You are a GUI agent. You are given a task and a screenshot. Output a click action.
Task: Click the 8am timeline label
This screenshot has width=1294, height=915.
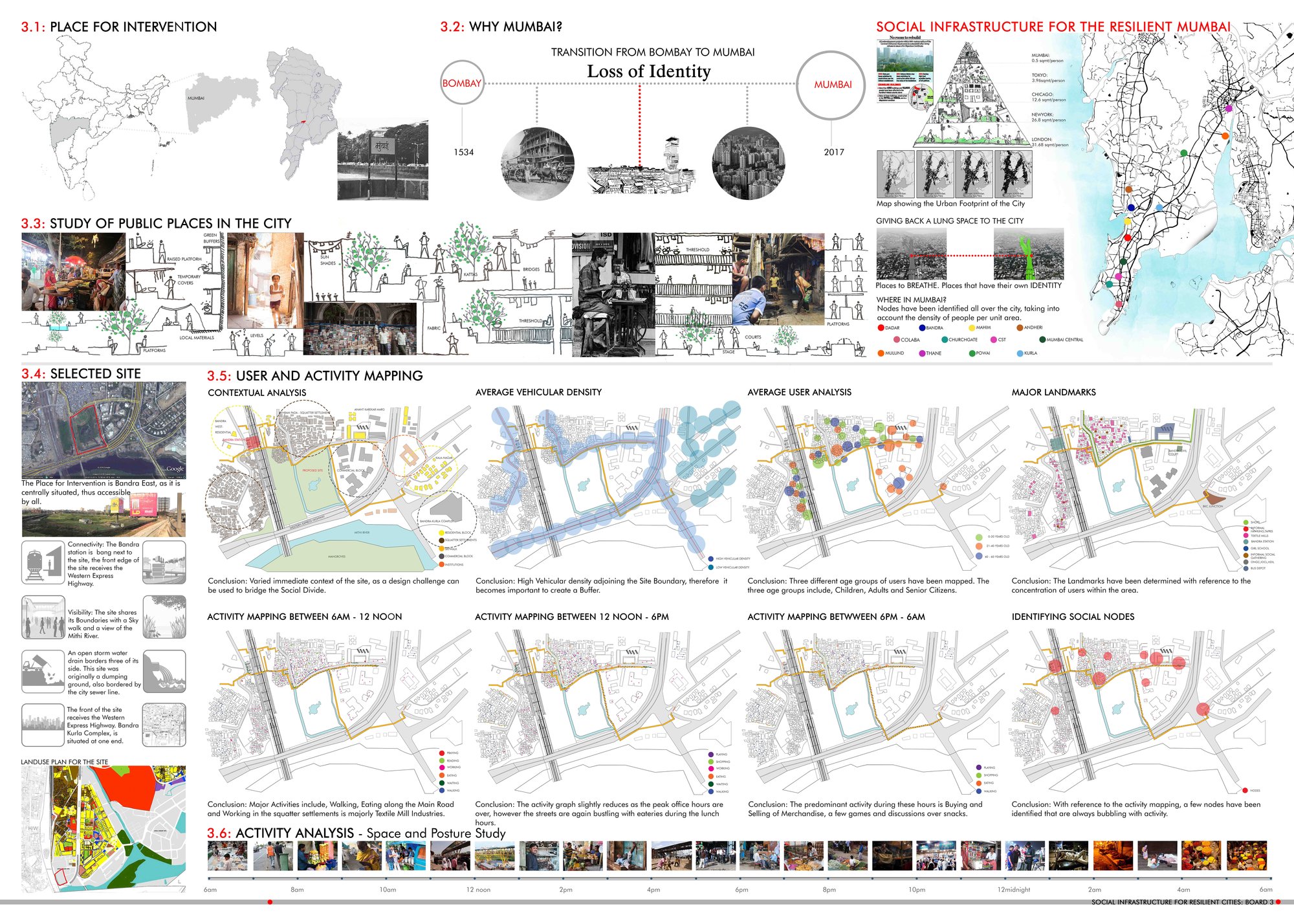click(x=297, y=890)
